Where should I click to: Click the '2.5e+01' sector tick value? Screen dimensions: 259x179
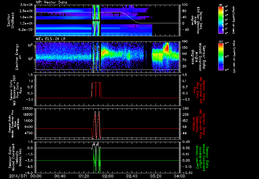click(26, 11)
